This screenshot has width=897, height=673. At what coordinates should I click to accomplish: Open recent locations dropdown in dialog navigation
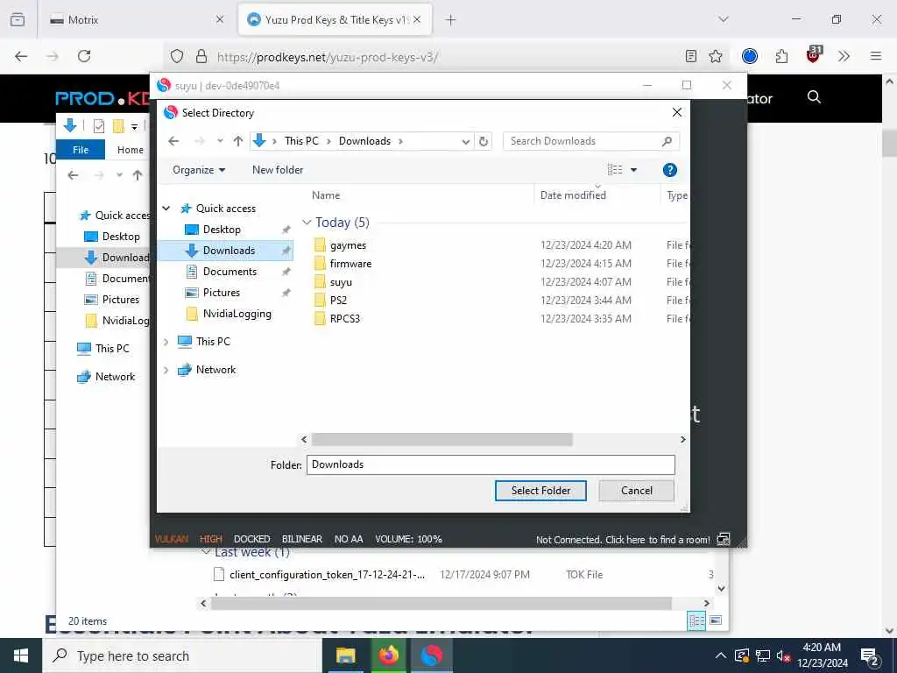(220, 141)
